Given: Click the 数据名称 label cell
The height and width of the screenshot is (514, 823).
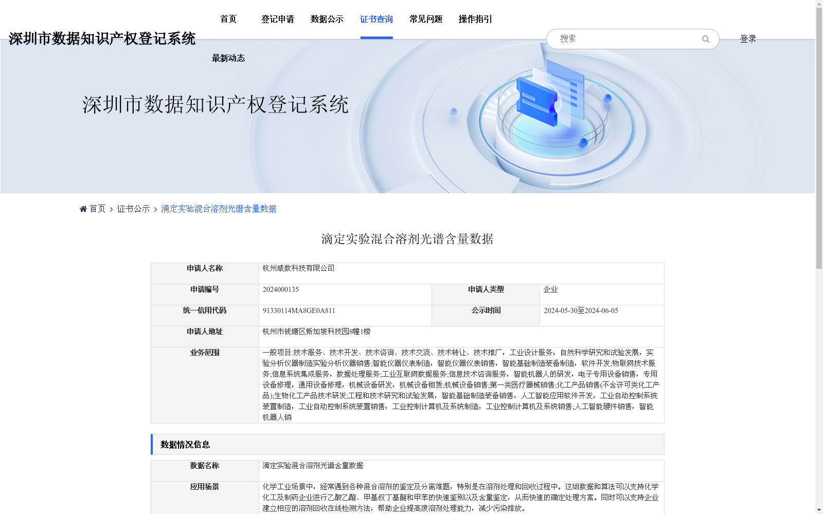Looking at the screenshot, I should (x=205, y=471).
